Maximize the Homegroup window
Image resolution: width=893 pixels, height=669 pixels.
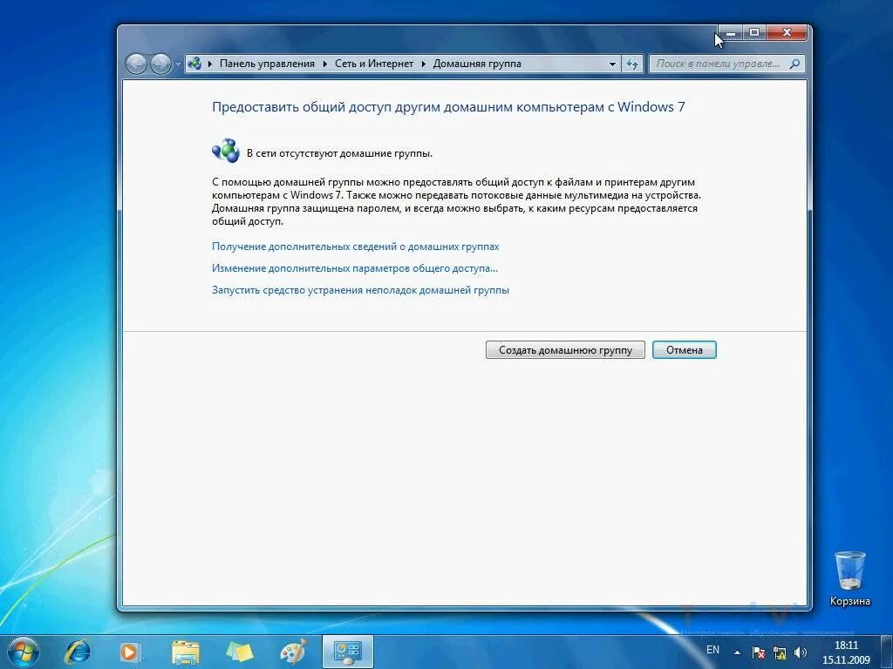coord(754,33)
